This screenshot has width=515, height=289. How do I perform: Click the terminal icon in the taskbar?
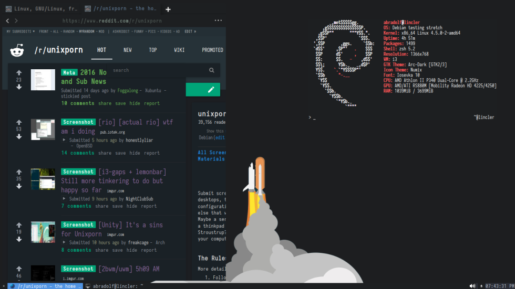pos(88,286)
